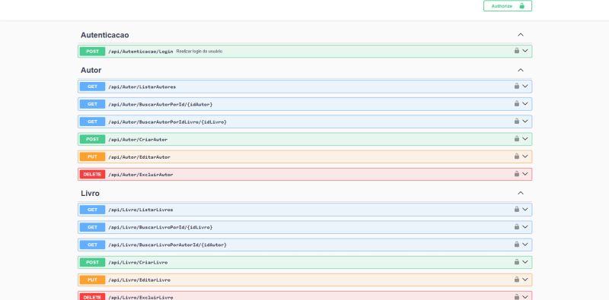Click PUT badge for EditarLivro

92,279
